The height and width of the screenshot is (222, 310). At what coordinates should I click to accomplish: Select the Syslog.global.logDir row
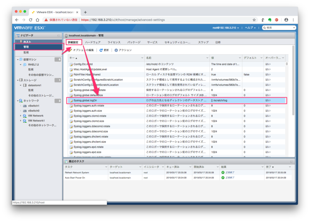pos(177,100)
